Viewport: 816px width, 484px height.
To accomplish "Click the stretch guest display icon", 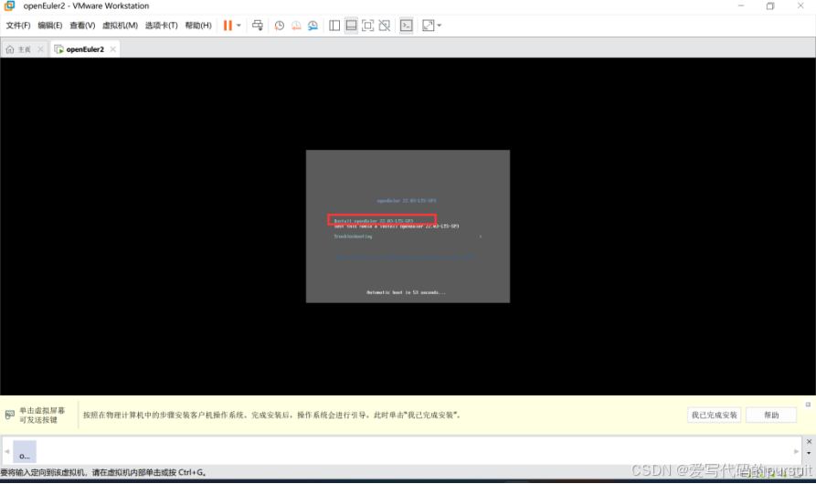I will tap(428, 26).
